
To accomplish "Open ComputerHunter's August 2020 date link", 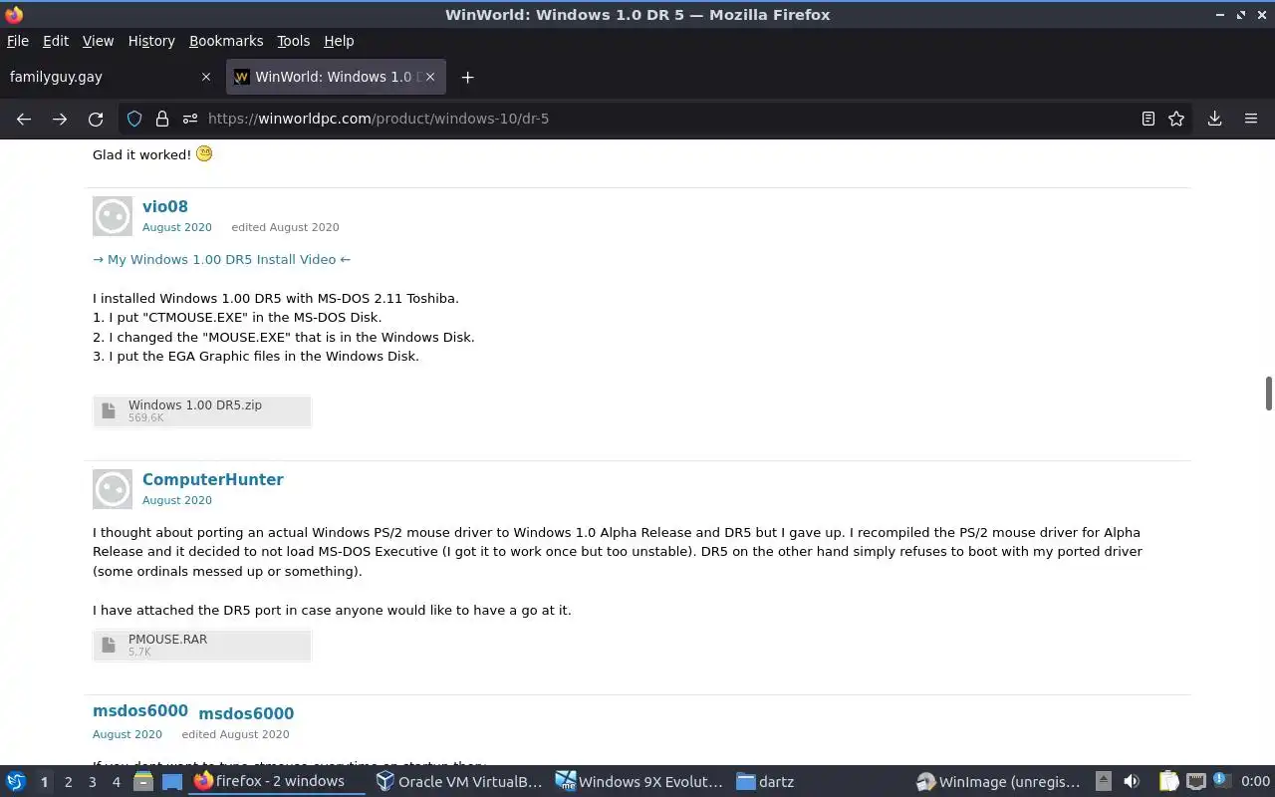I will 177,500.
